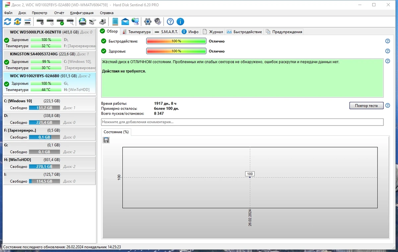Open the notepad report icon
Viewport: 398px width, 252px height.
[x=115, y=22]
